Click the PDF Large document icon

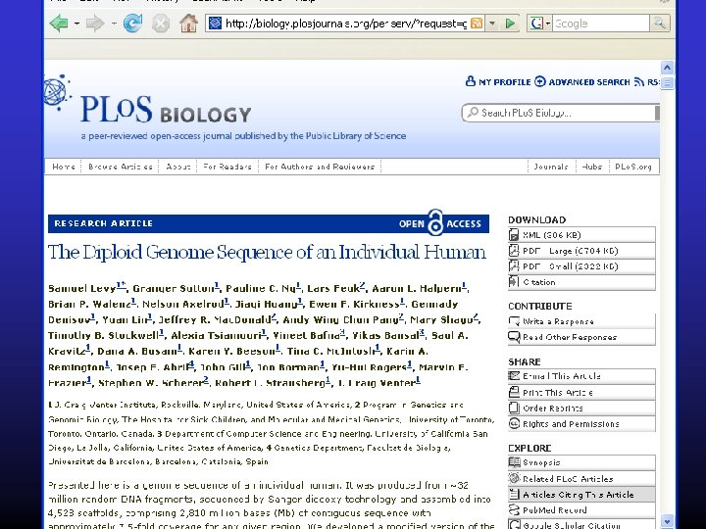pos(514,251)
